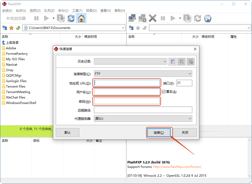Click the 远程路径 input field
The image size is (252, 184).
tap(143, 110)
